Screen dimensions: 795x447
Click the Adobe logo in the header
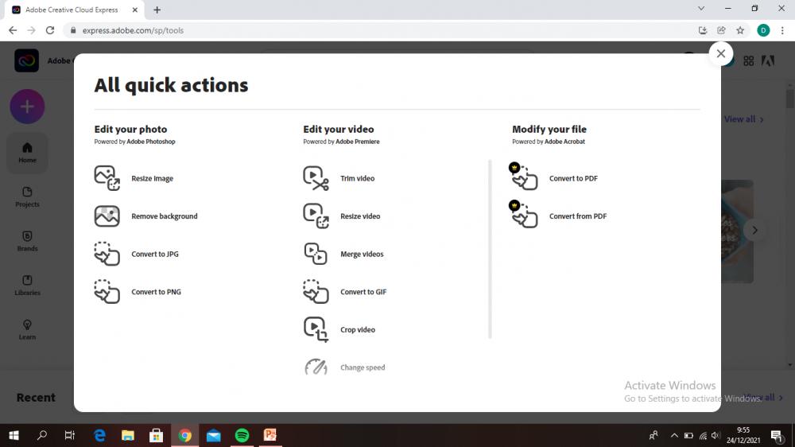pyautogui.click(x=768, y=61)
